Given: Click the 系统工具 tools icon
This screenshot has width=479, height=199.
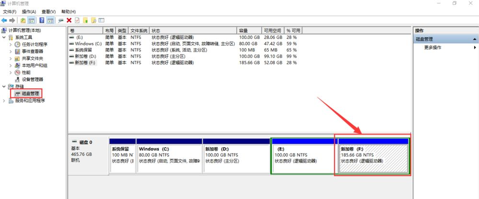Looking at the screenshot, I should 11,37.
